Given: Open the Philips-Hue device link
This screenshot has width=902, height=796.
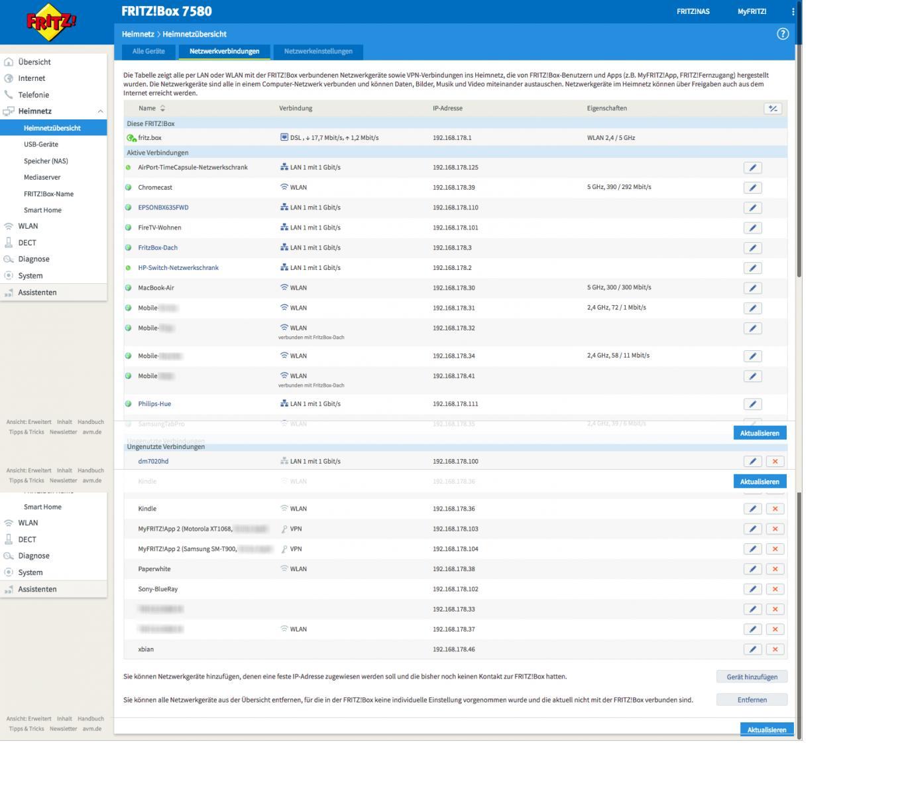Looking at the screenshot, I should 154,404.
